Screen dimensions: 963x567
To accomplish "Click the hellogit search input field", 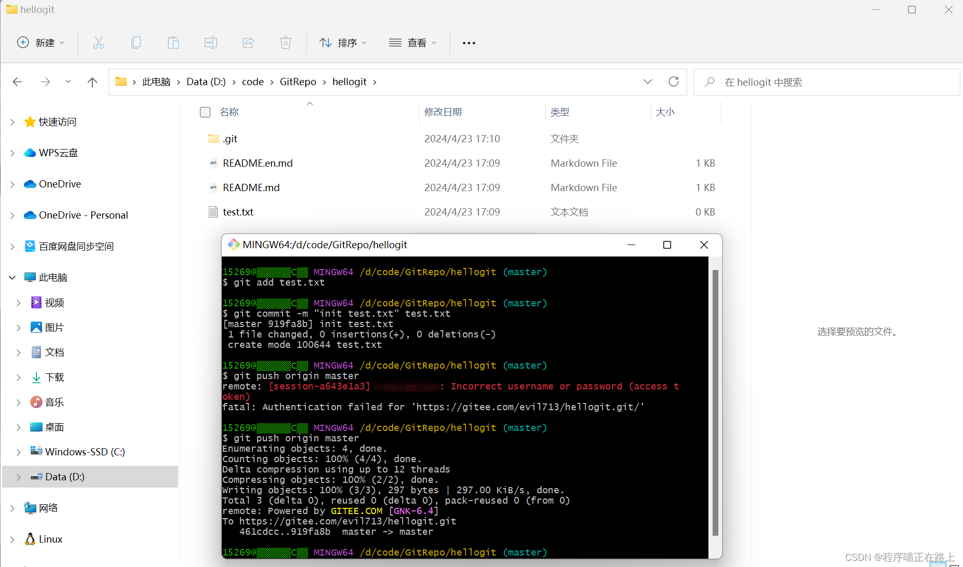I will click(x=826, y=82).
